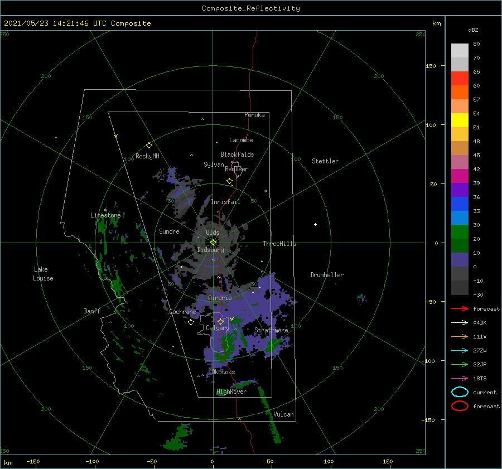Image resolution: width=502 pixels, height=469 pixels.
Task: Click the cyan 27ZW arrow icon
Action: coord(460,351)
